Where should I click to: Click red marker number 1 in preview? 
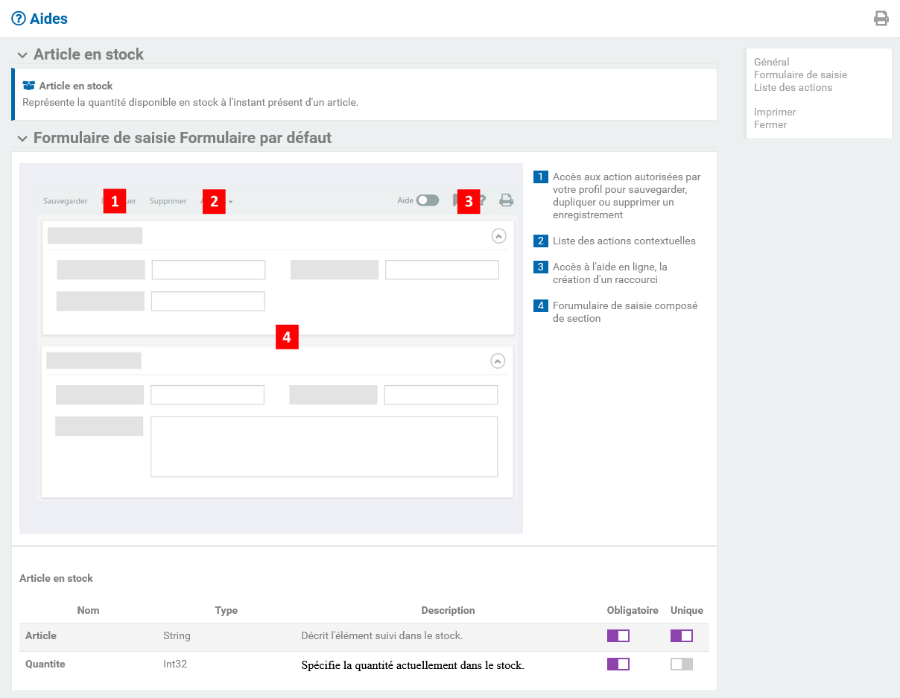pos(115,201)
